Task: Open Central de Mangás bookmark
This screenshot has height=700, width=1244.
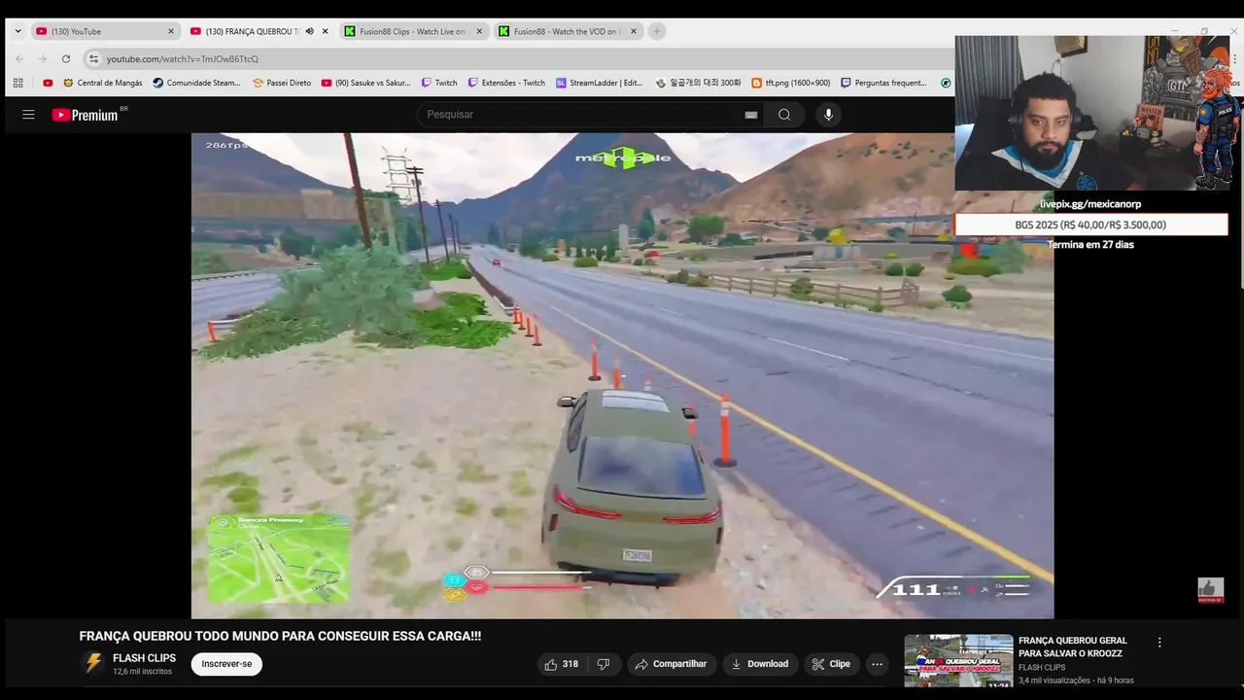Action: pos(103,83)
